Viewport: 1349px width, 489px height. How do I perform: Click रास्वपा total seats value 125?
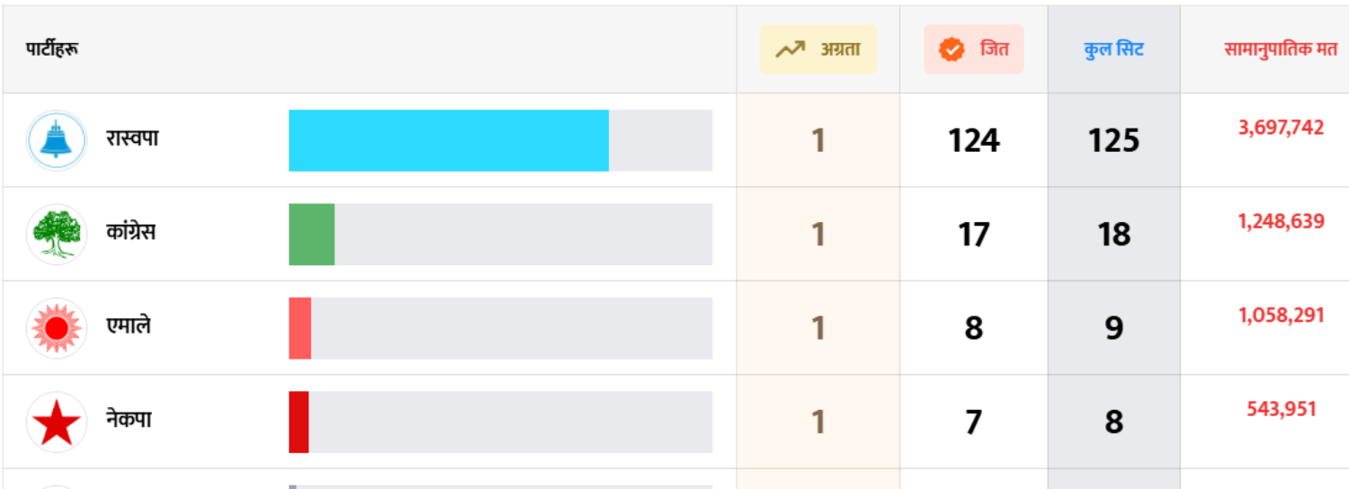pyautogui.click(x=1113, y=141)
